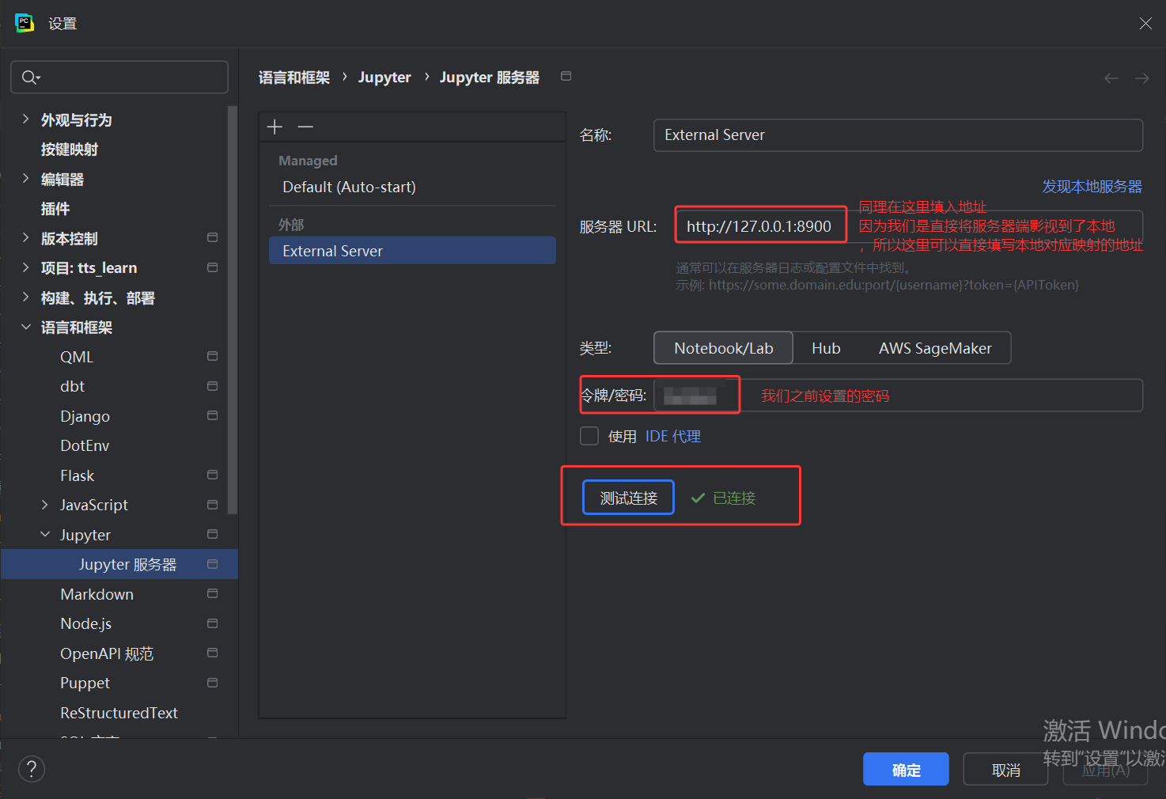Go back with the left arrow icon
Screen dimensions: 1166x799
1111,78
